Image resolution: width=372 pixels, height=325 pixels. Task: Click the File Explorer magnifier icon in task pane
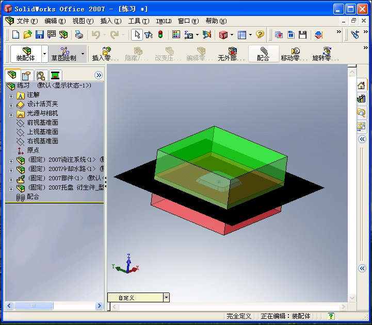tap(362, 112)
